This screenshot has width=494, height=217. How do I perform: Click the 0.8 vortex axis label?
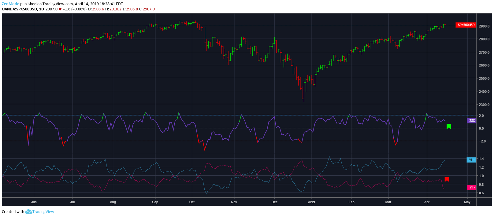click(481, 185)
